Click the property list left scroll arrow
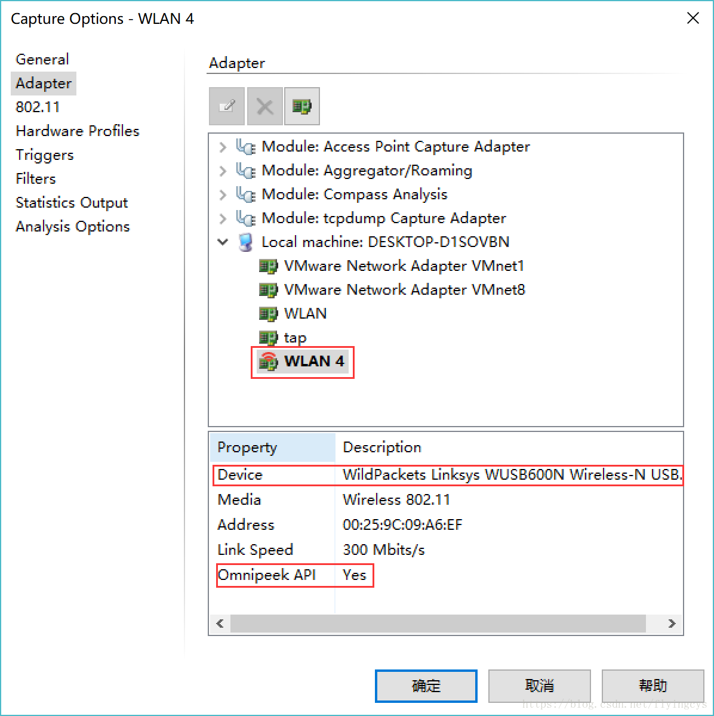This screenshot has height=716, width=714. (x=220, y=624)
